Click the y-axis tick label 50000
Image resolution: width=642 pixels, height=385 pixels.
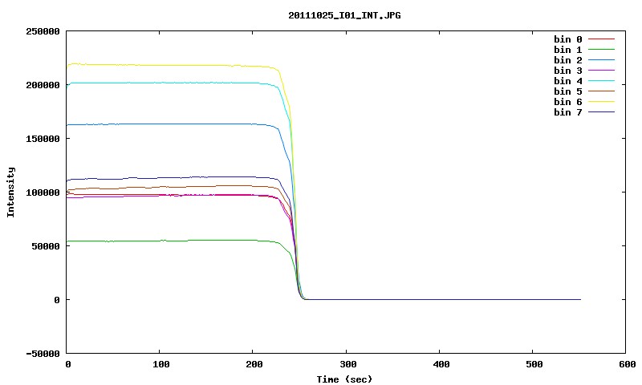tap(46, 246)
